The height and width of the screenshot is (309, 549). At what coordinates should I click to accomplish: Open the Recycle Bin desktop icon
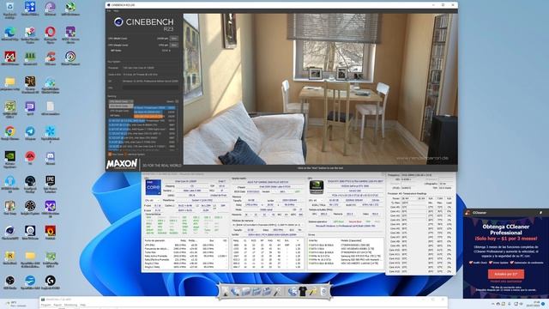[x=9, y=9]
